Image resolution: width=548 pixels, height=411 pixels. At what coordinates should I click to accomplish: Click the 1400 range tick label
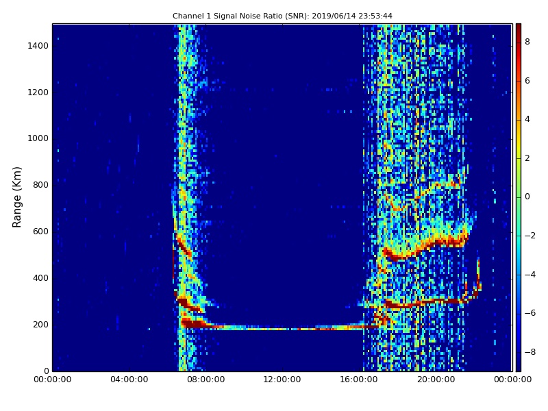pyautogui.click(x=38, y=46)
